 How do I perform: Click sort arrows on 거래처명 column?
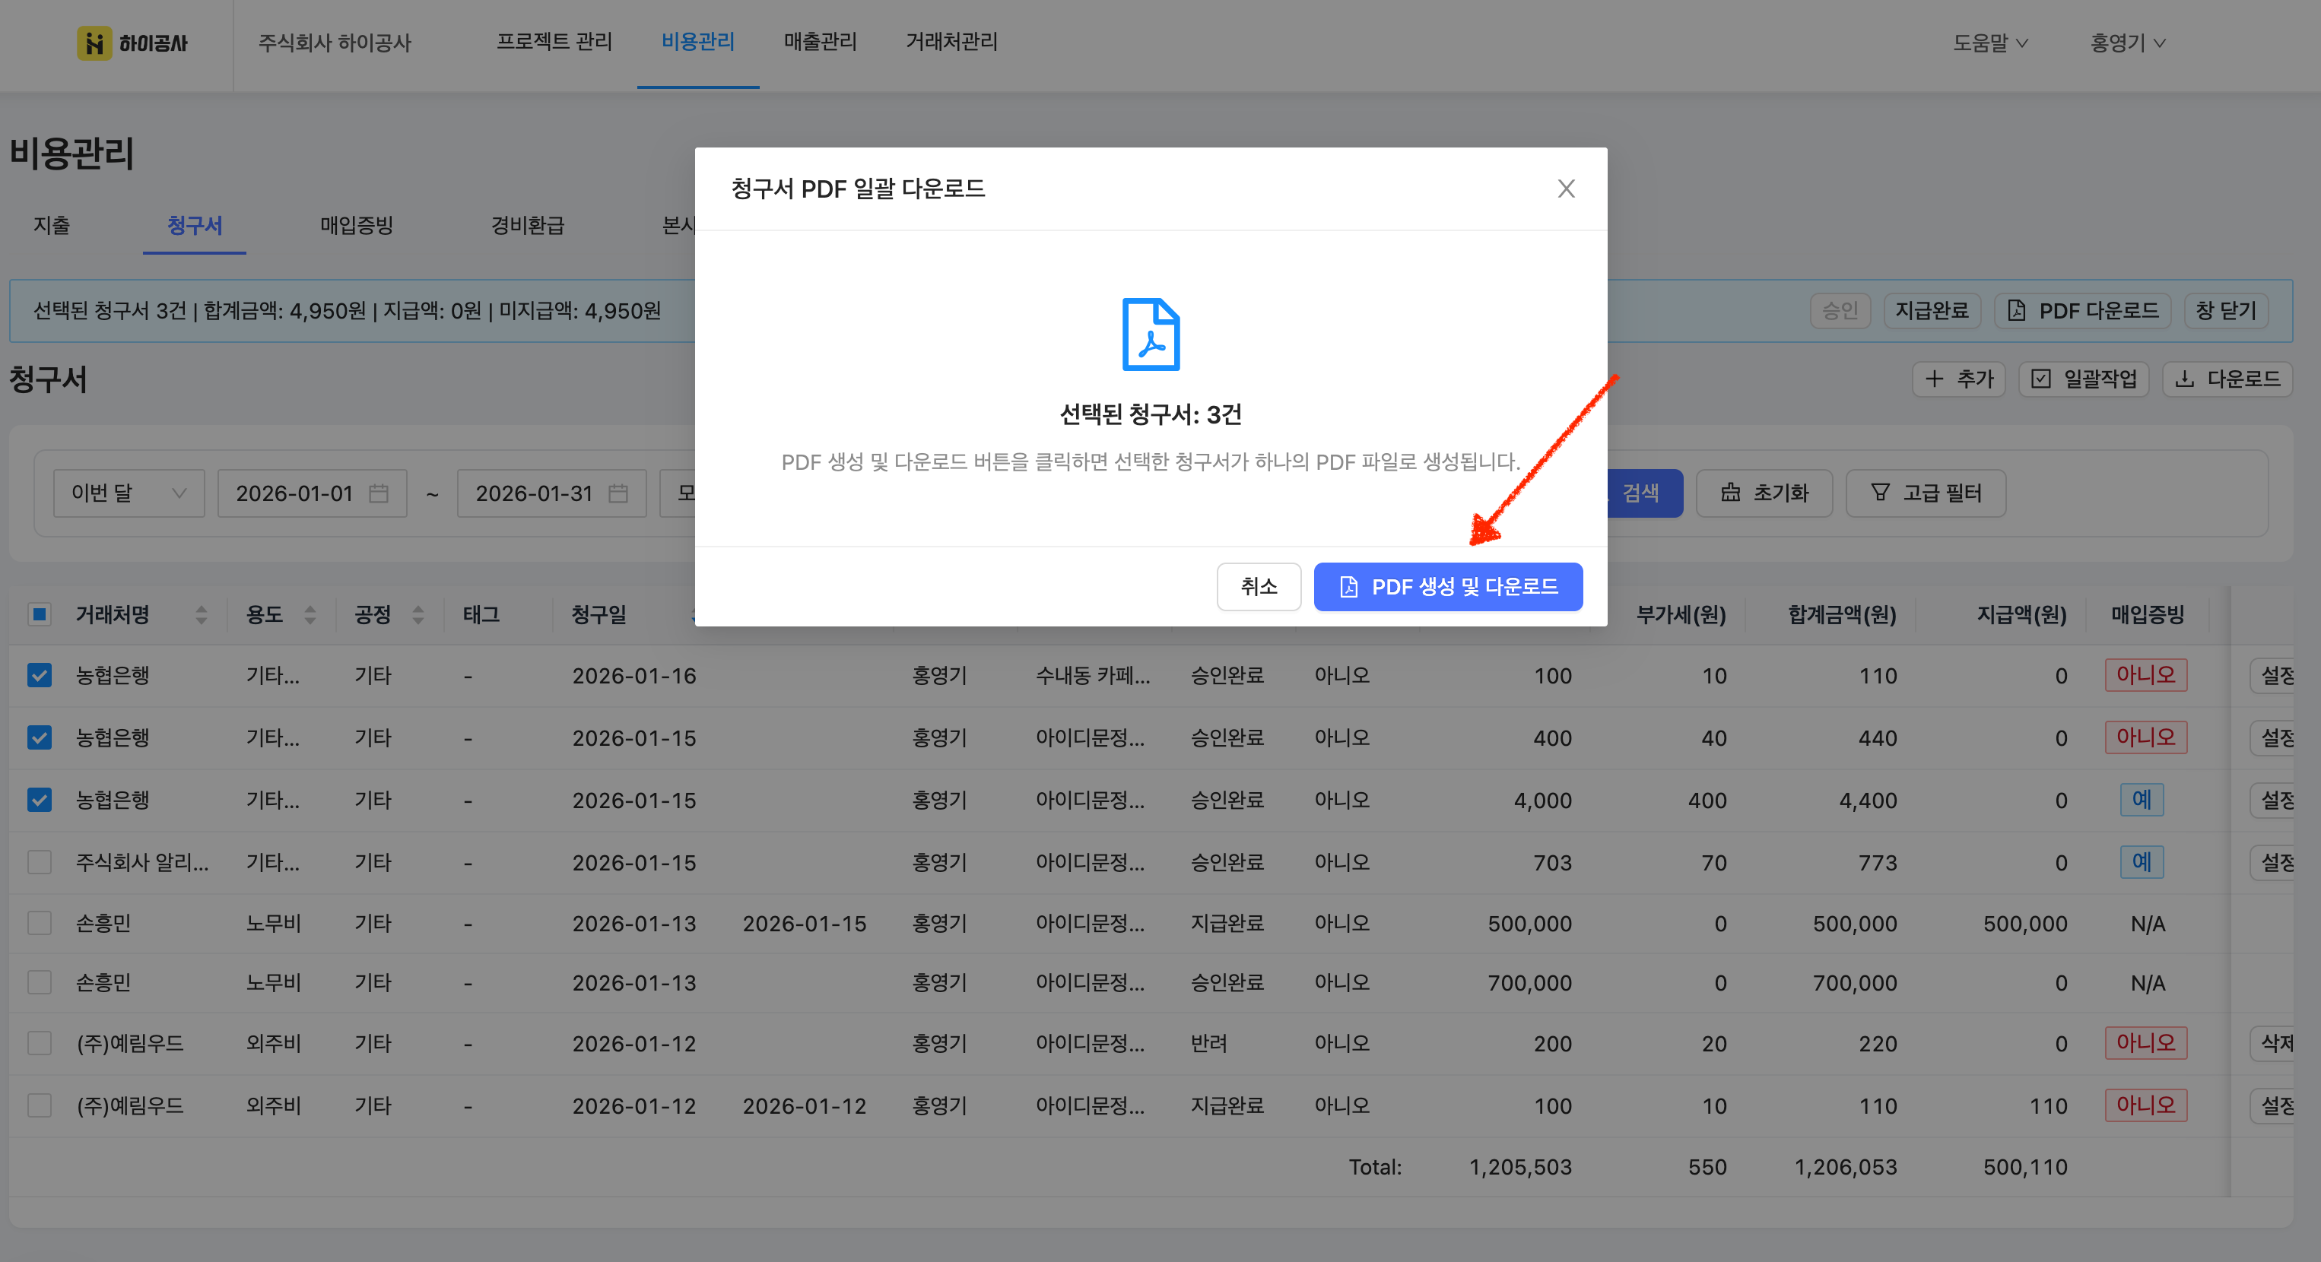[x=201, y=615]
